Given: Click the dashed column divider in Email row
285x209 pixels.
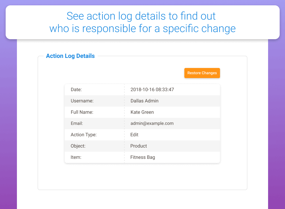Looking at the screenshot, I should (124, 123).
